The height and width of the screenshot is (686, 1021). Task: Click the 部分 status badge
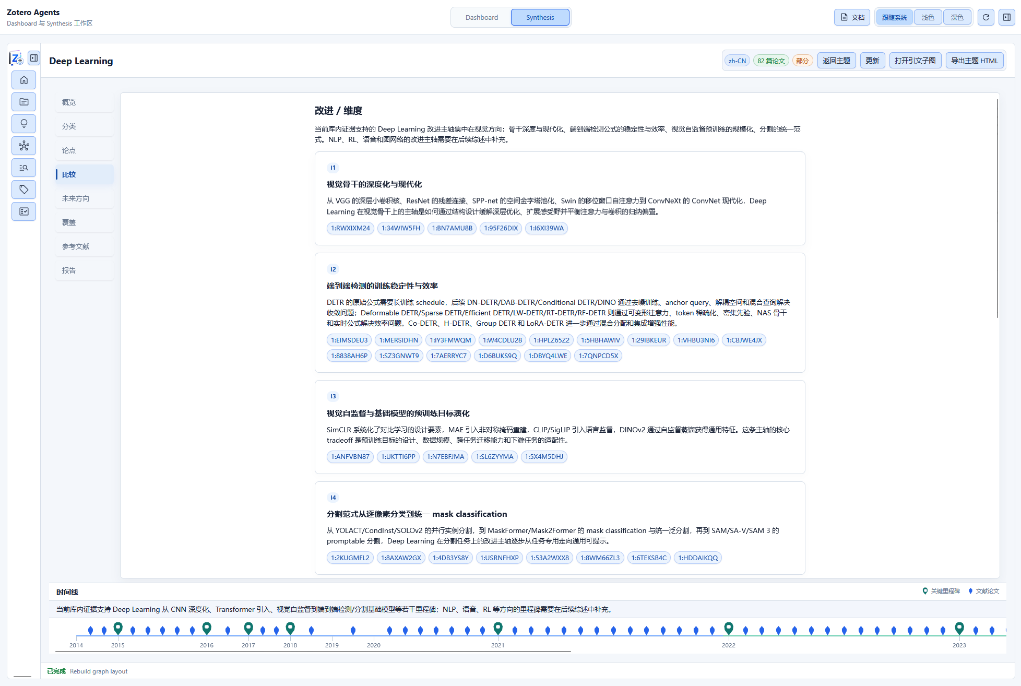(802, 61)
